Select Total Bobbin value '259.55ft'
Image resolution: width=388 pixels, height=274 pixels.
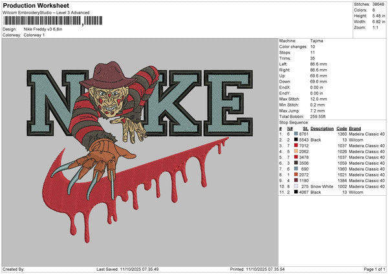click(x=318, y=116)
